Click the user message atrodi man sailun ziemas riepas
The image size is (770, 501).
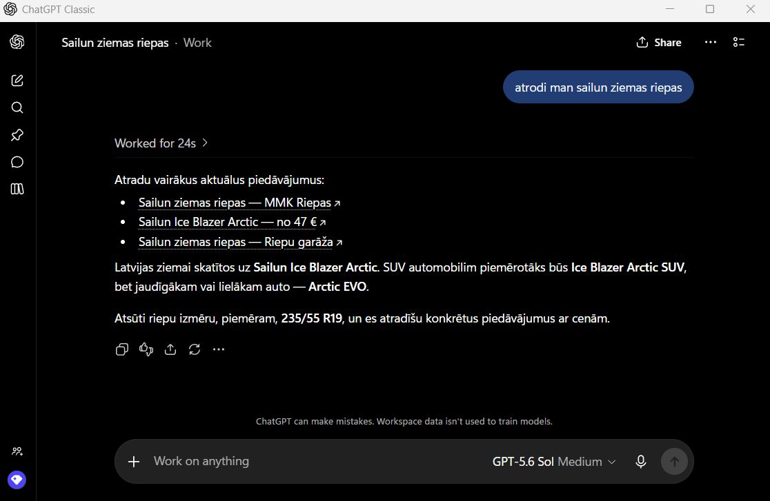pyautogui.click(x=598, y=88)
